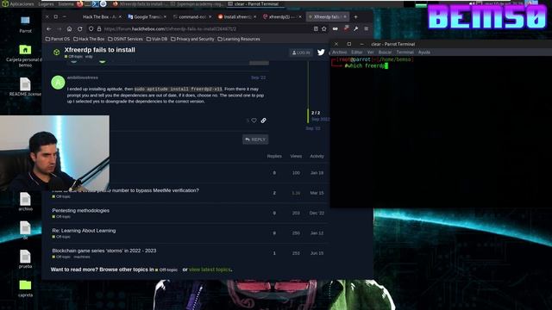Open Sistema menu in top panel

pos(66,3)
